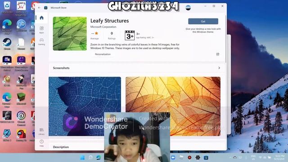The height and width of the screenshot is (162, 288).
Task: Open the Gaming section in the sidebar
Action: pyautogui.click(x=41, y=41)
